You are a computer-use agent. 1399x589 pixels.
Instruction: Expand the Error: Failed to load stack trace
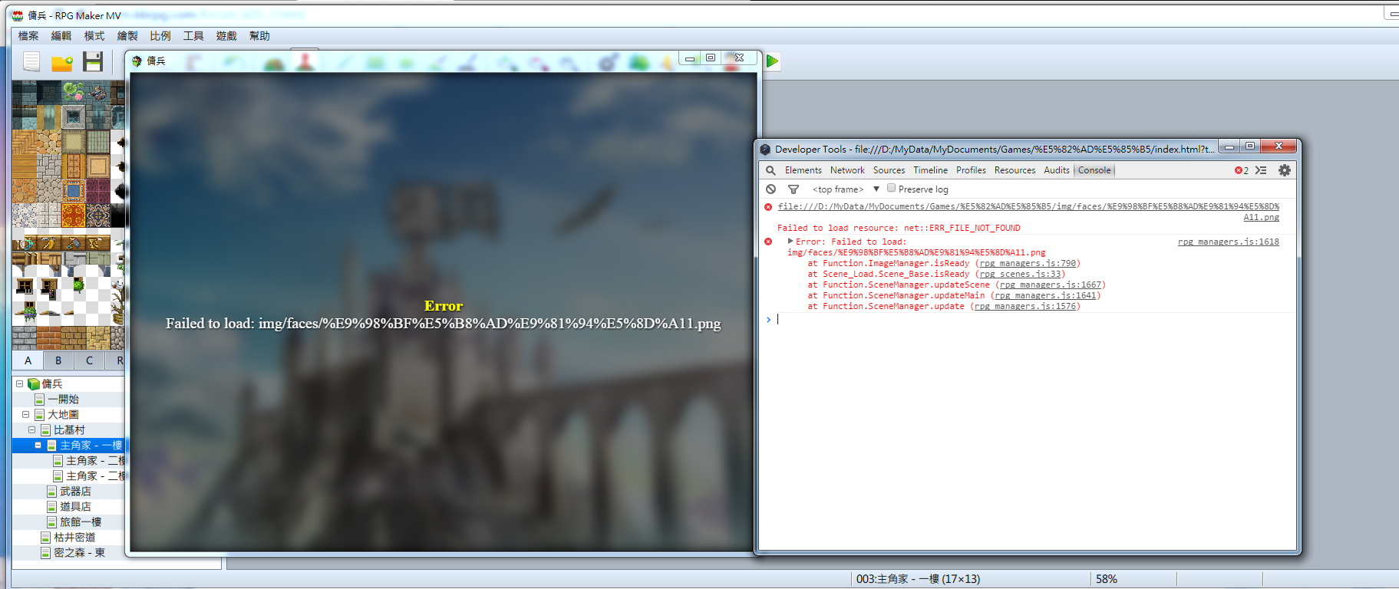[790, 242]
